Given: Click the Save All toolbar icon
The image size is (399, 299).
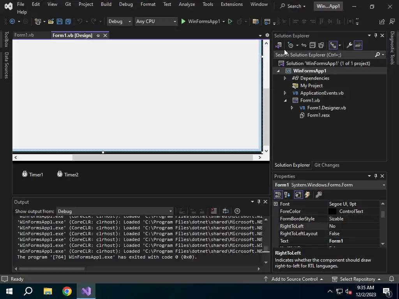Looking at the screenshot, I should point(68,21).
